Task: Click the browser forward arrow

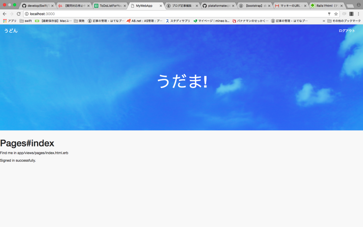Action: click(x=11, y=14)
